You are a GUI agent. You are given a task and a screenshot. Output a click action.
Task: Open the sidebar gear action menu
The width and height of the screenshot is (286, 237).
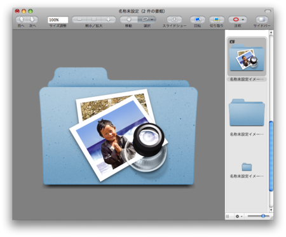pyautogui.click(x=239, y=216)
